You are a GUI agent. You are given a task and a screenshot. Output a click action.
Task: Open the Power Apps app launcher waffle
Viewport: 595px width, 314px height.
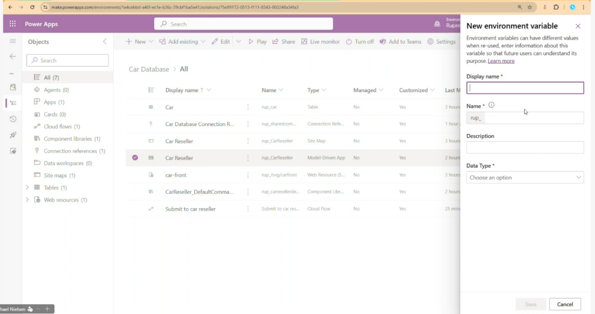coord(12,24)
